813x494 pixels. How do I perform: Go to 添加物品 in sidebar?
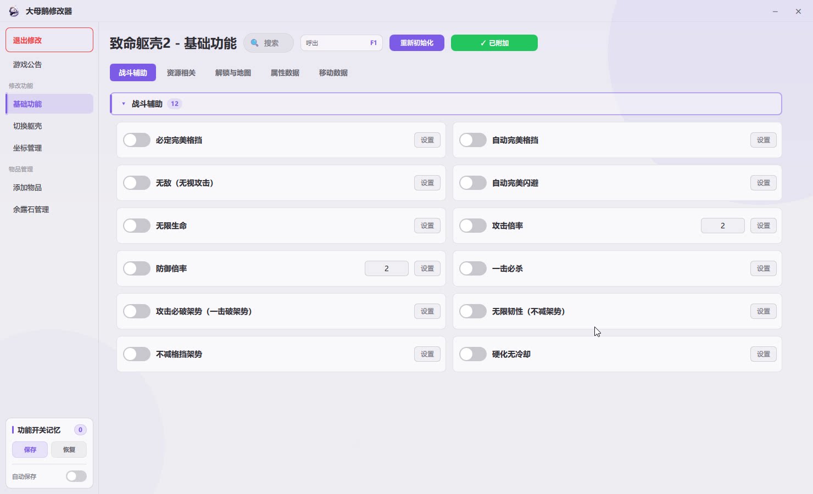(x=49, y=187)
